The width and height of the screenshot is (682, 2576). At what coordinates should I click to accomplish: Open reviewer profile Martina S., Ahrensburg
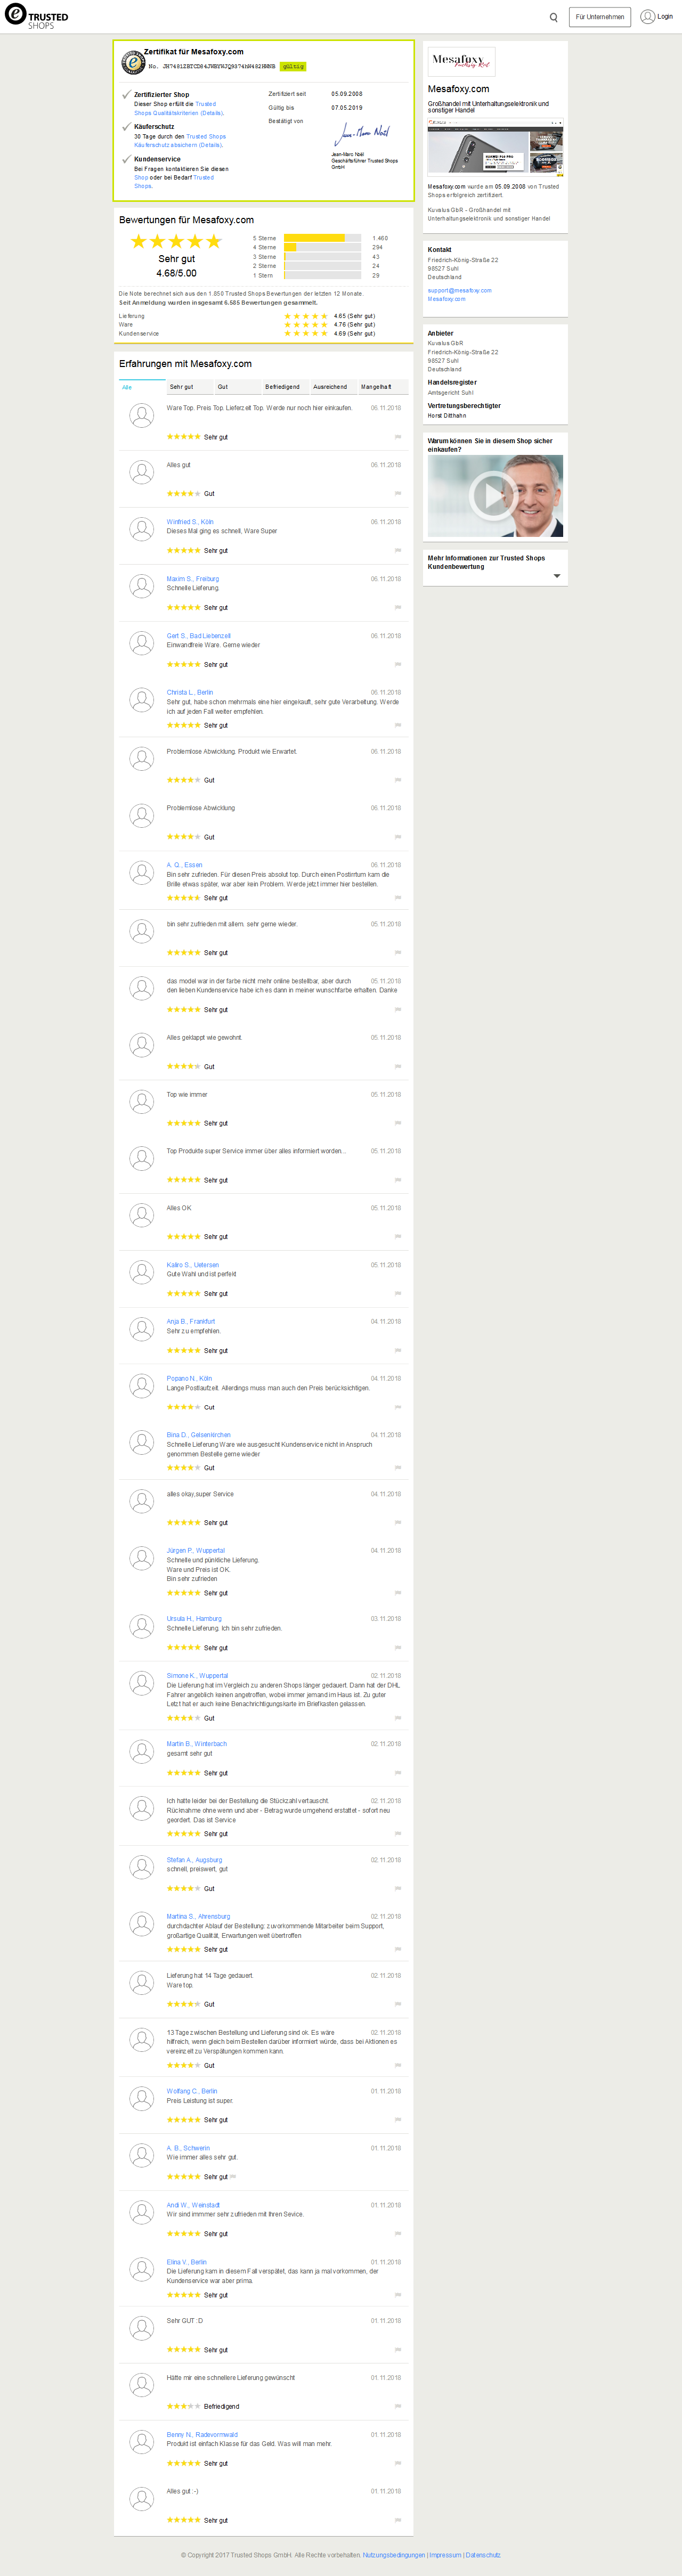click(198, 1917)
